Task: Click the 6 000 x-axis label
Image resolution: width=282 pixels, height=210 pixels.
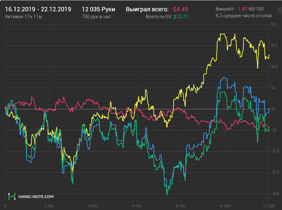Action: tap(137, 206)
